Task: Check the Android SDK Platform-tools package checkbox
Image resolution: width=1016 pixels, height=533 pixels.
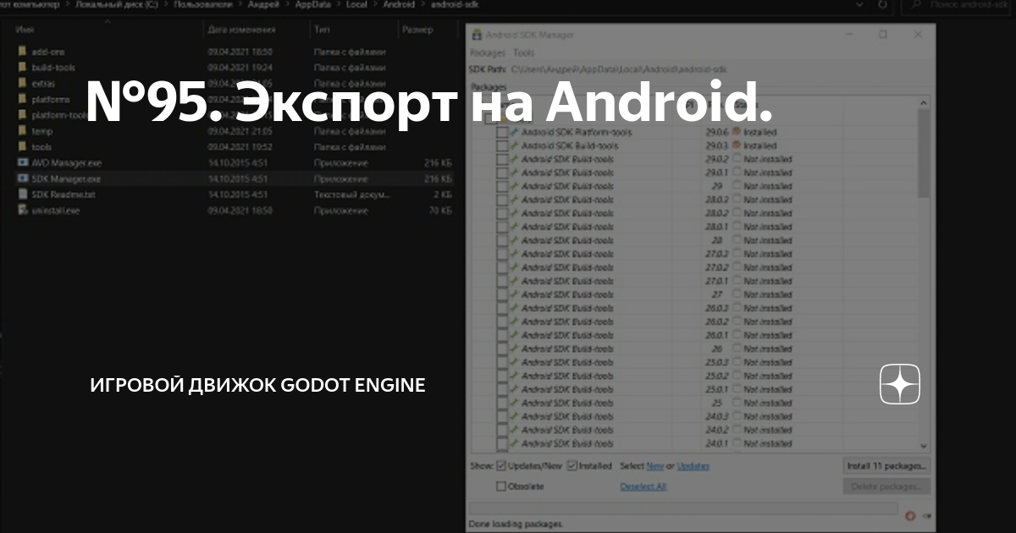Action: tap(502, 132)
